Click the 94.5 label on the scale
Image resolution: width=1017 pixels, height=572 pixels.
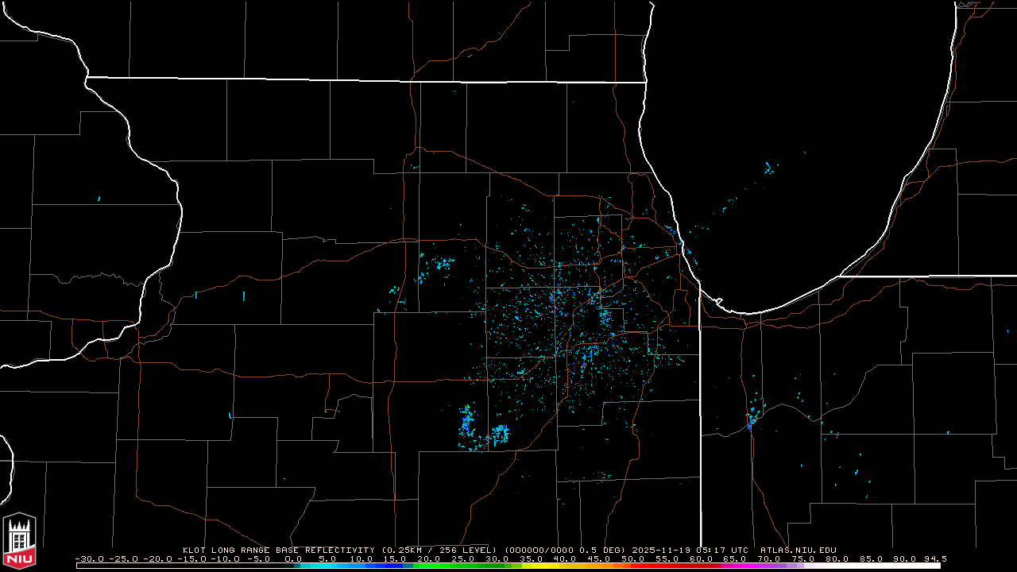tap(935, 558)
